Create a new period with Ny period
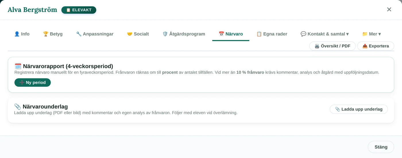 (32, 82)
